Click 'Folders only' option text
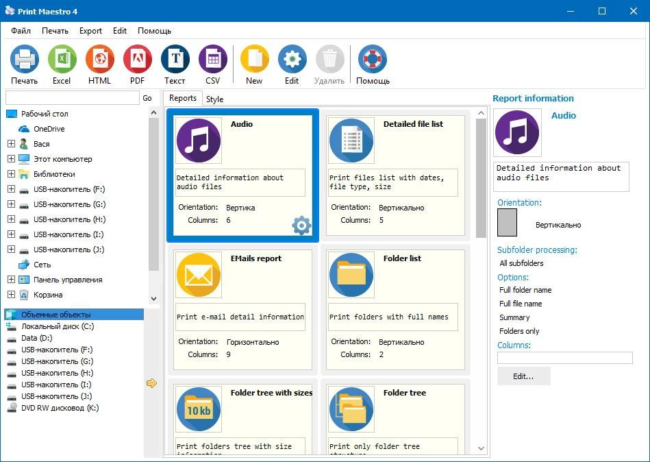This screenshot has height=462, width=650. [x=519, y=331]
